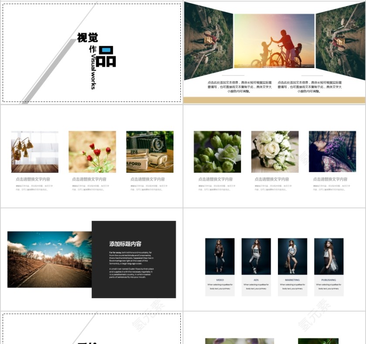The image size is (366, 344).
Task: Click photo of woman with purple flowers
Action: (332, 151)
